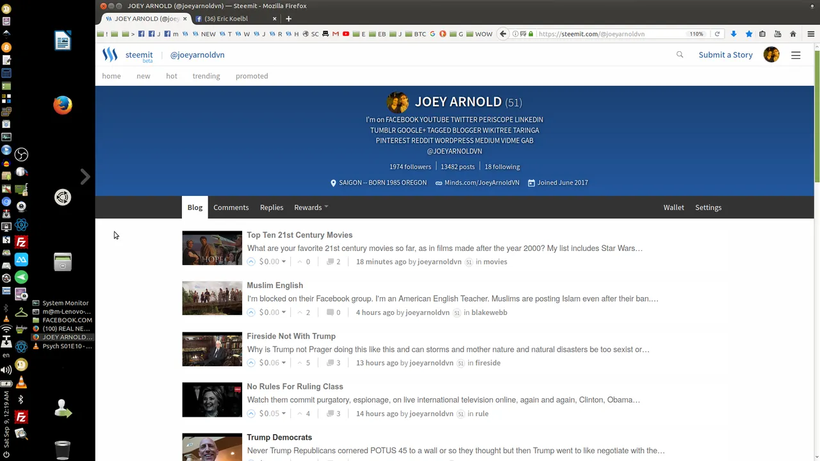This screenshot has width=820, height=461.
Task: Click the bookmark star icon
Action: [x=749, y=34]
